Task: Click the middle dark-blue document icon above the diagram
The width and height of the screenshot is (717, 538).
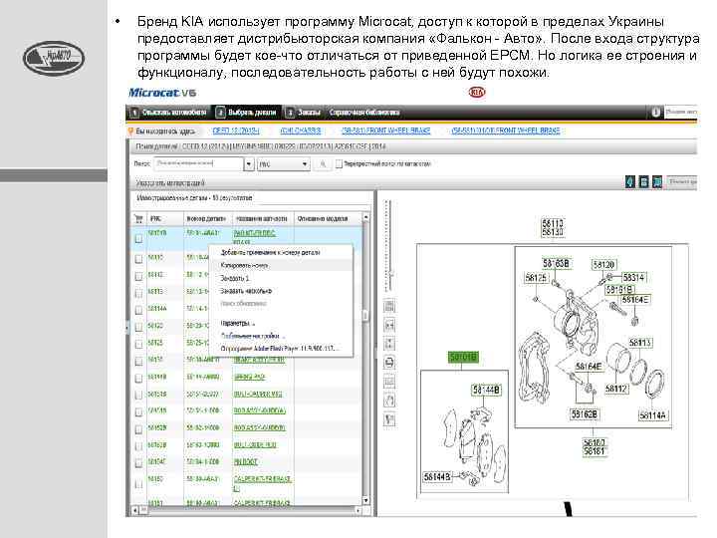Action: click(x=644, y=182)
